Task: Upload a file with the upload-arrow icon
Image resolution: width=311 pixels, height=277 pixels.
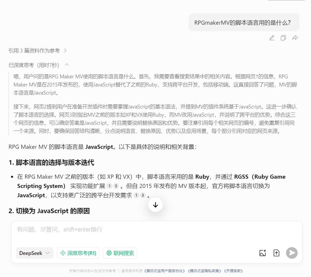Action: pos(276,253)
